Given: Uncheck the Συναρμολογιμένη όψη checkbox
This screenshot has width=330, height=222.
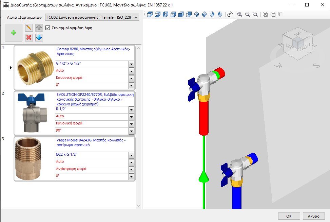Looking at the screenshot, I should pos(47,28).
